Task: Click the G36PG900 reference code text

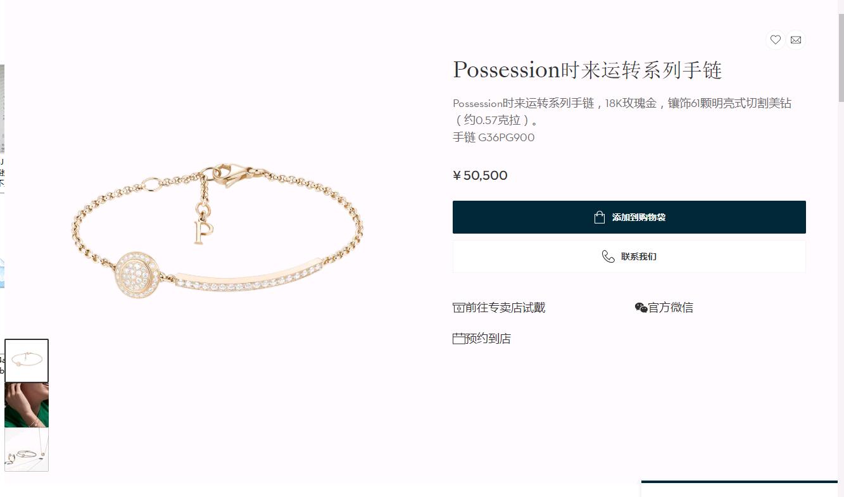Action: [x=507, y=137]
